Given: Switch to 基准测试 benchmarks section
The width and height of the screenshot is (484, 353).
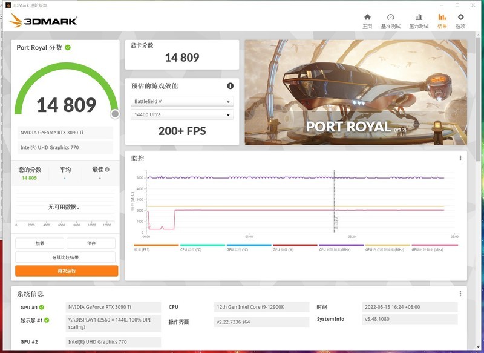Looking at the screenshot, I should click(x=391, y=21).
